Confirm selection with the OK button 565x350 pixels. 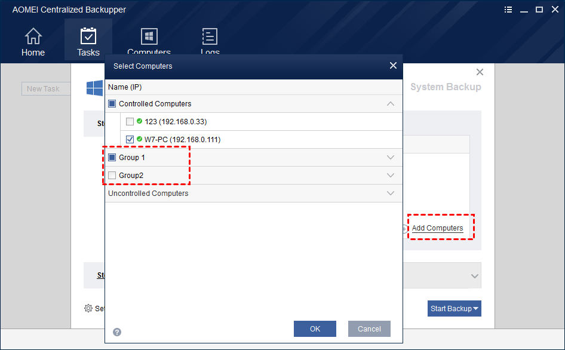click(x=315, y=328)
